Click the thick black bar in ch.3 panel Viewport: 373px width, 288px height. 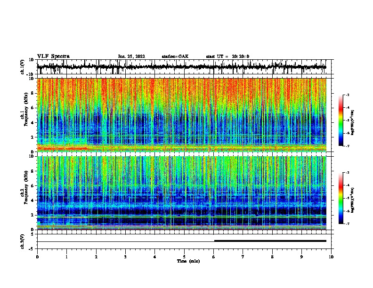[x=270, y=241]
